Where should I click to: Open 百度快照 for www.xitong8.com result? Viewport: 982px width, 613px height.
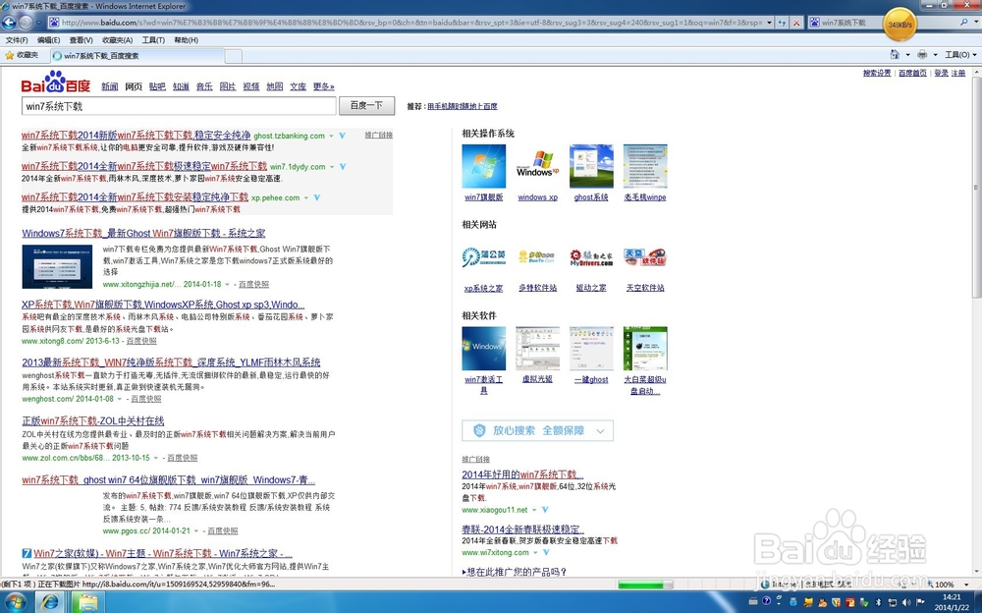pos(141,341)
